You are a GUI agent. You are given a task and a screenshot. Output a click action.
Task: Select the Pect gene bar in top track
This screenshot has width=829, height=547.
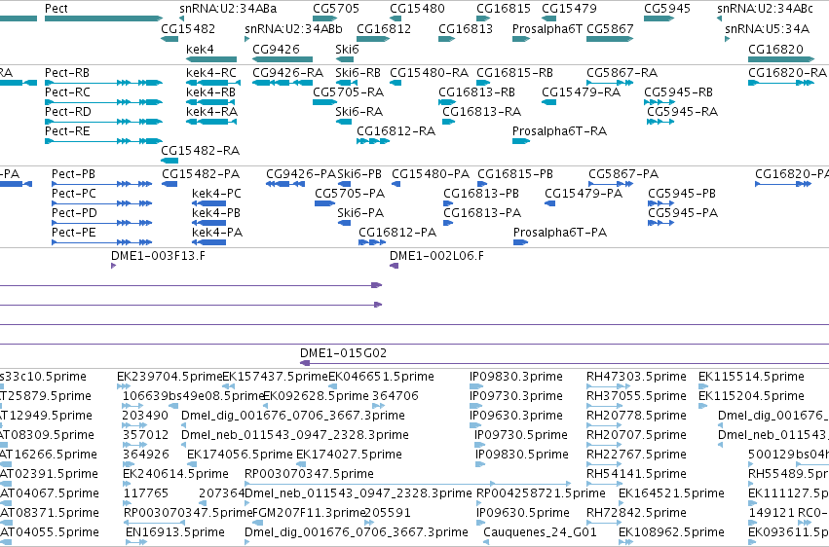103,18
